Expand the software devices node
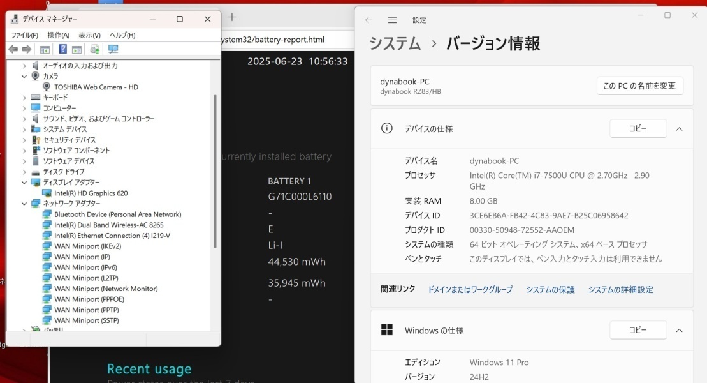The height and width of the screenshot is (383, 707). 24,161
